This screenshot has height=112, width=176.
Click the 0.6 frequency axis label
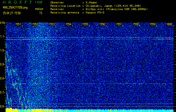2,106
